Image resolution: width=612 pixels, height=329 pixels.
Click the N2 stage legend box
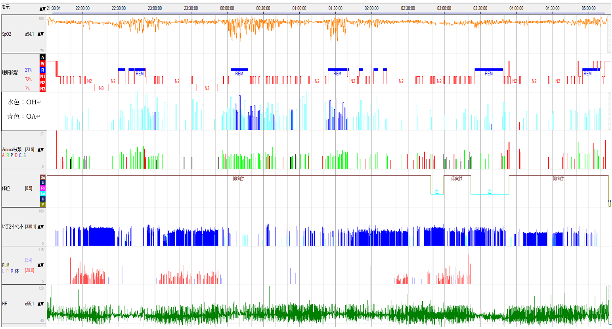pyautogui.click(x=42, y=83)
